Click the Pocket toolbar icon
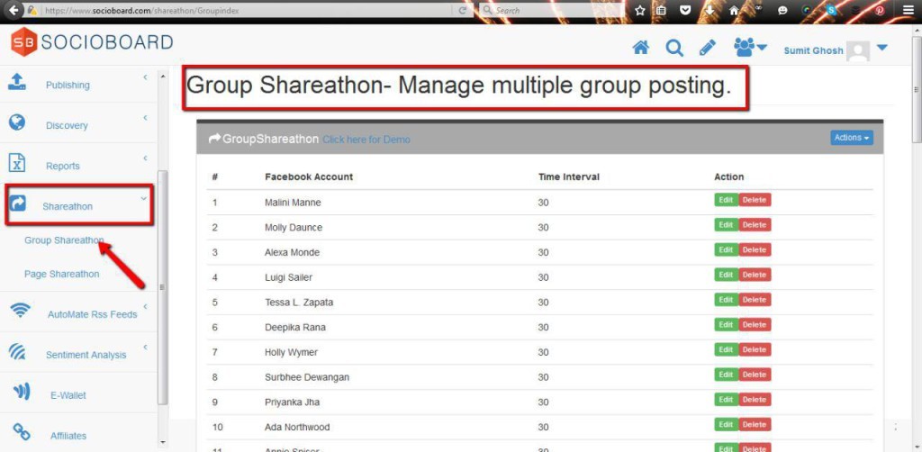 [685, 11]
